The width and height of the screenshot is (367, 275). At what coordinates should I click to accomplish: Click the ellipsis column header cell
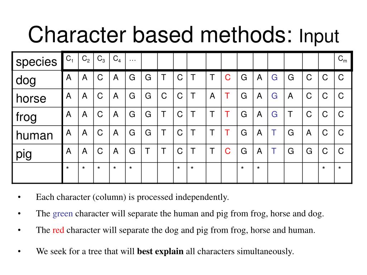[133, 61]
